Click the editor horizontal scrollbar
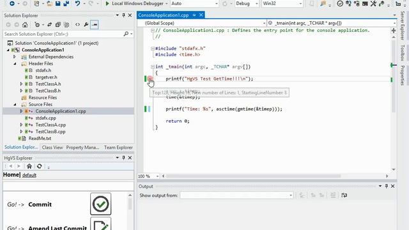 (x=254, y=176)
